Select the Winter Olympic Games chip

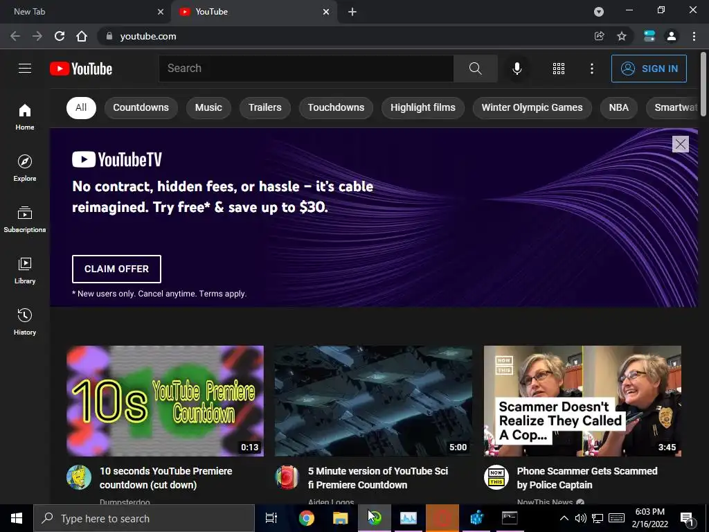(x=532, y=107)
